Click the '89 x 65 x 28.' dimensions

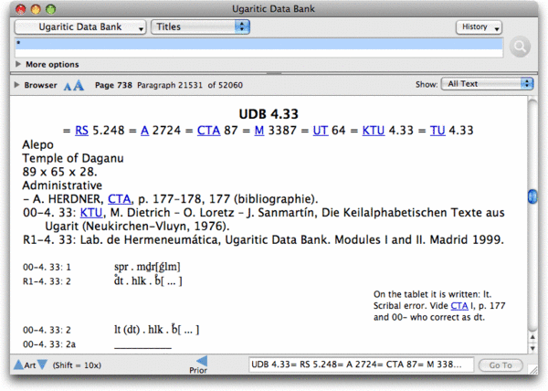[x=59, y=172]
